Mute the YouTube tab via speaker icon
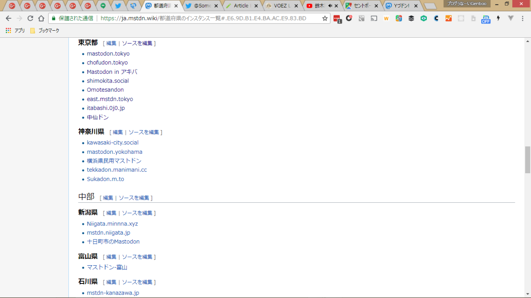531x298 pixels. [330, 6]
